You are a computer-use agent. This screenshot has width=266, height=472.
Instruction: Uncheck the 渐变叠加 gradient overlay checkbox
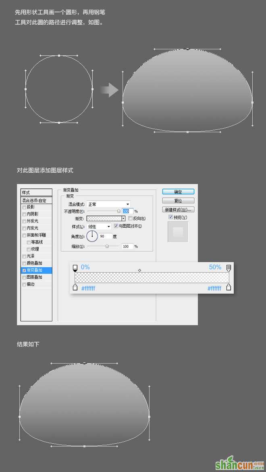[24, 270]
